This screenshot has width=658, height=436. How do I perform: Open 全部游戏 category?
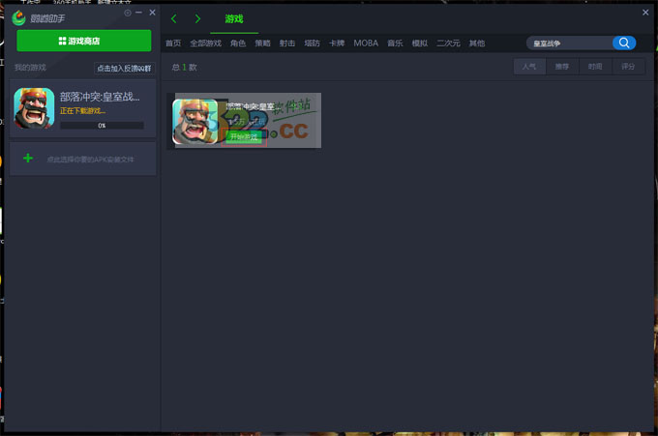pos(205,44)
